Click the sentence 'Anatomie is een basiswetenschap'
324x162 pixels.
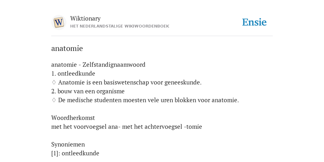point(130,83)
